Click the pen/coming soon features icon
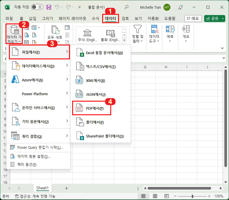This screenshot has width=229, height=200. (x=181, y=7)
